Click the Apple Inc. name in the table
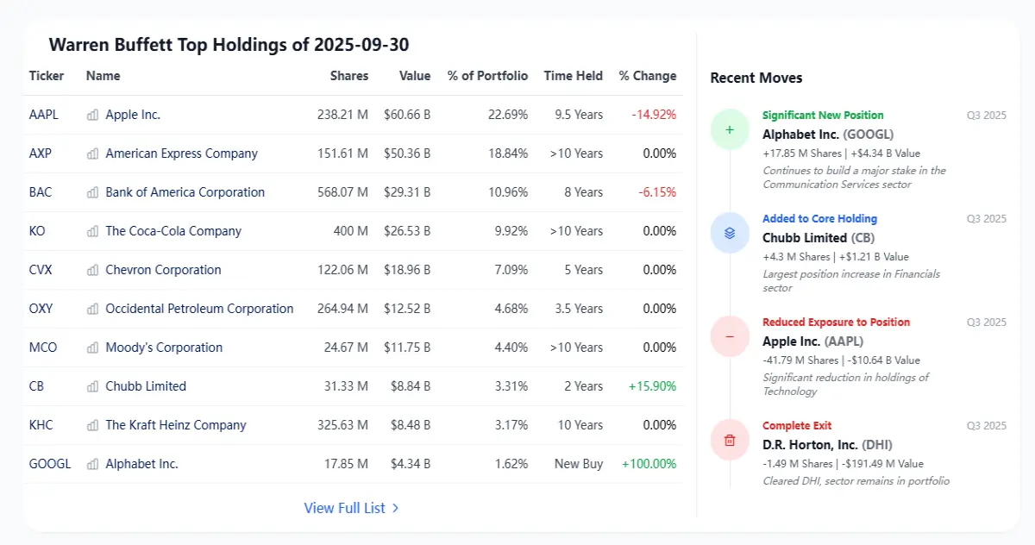Viewport: 1035px width, 545px height. tap(133, 115)
